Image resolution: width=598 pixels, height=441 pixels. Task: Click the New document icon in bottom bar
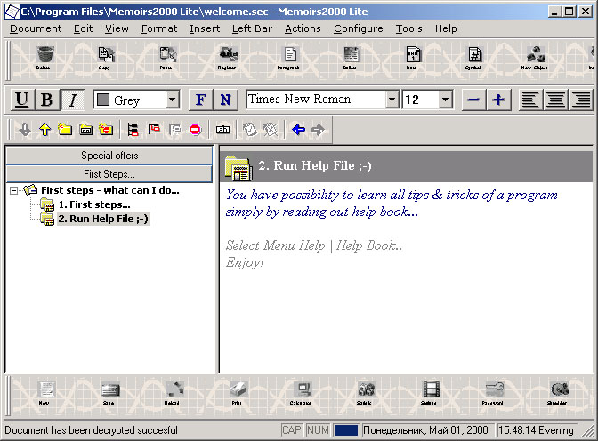pos(47,389)
